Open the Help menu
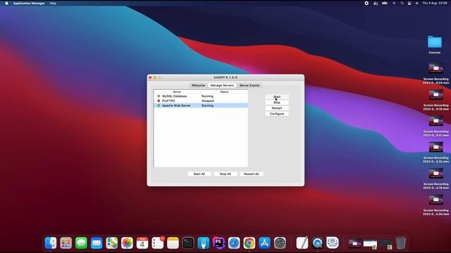Viewport: 451px width, 253px height. (53, 3)
